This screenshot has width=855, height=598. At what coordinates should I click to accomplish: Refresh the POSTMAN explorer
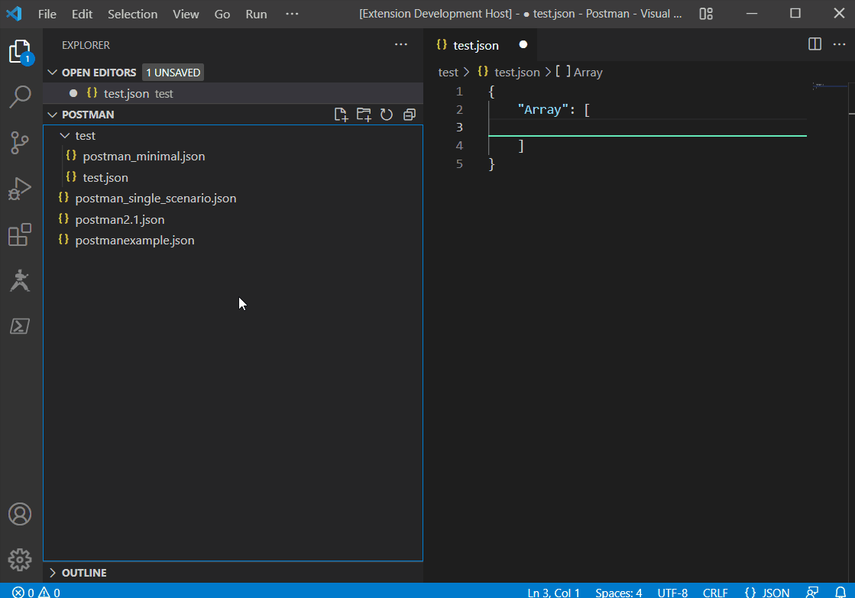pyautogui.click(x=387, y=115)
